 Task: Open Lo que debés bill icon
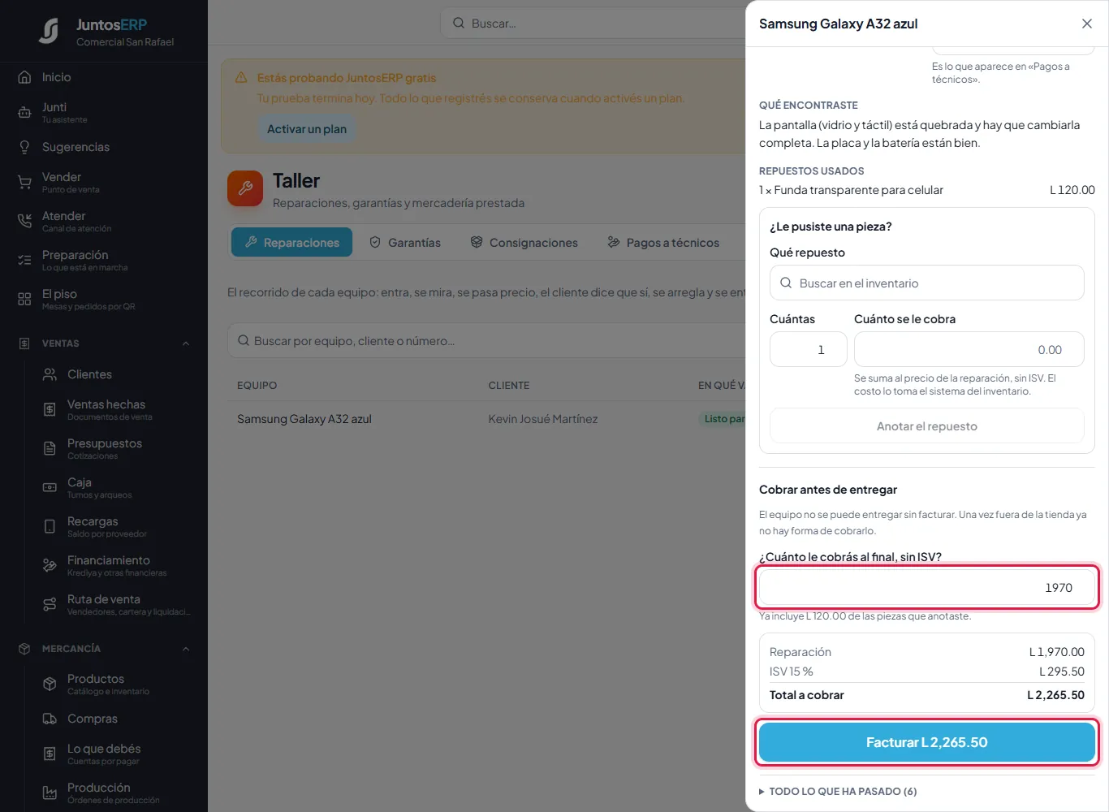pyautogui.click(x=50, y=754)
